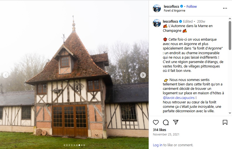Save post with bookmark icon

(225, 122)
